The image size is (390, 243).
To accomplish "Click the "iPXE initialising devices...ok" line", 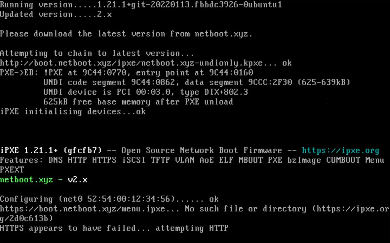I will (x=73, y=112).
